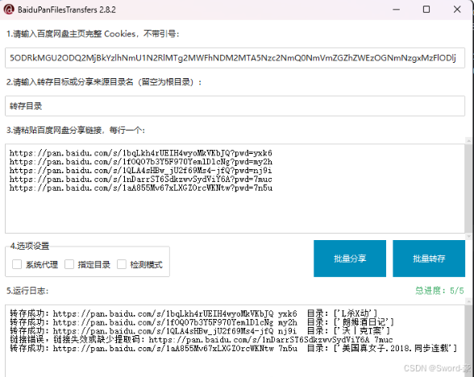Viewport: 474px width, 377px height.
Task: Click the 转存目录 directory field
Action: pyautogui.click(x=235, y=106)
